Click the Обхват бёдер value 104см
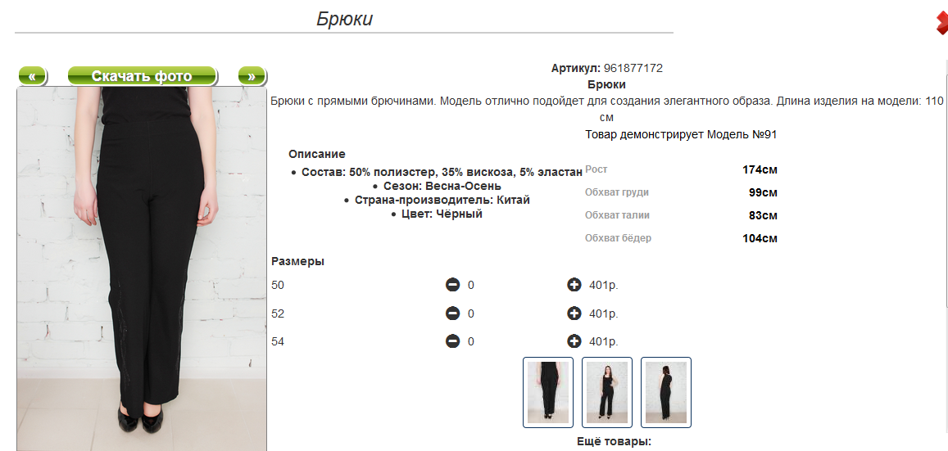Screen dimensions: 948x451 [760, 238]
